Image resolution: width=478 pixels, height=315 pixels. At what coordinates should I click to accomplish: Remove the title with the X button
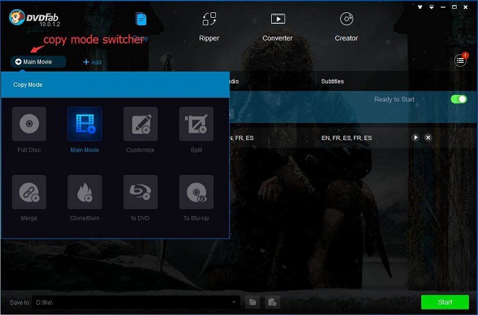point(428,137)
